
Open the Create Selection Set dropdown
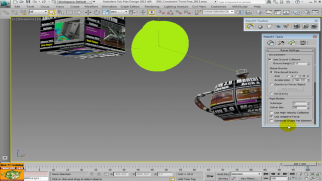218,12
